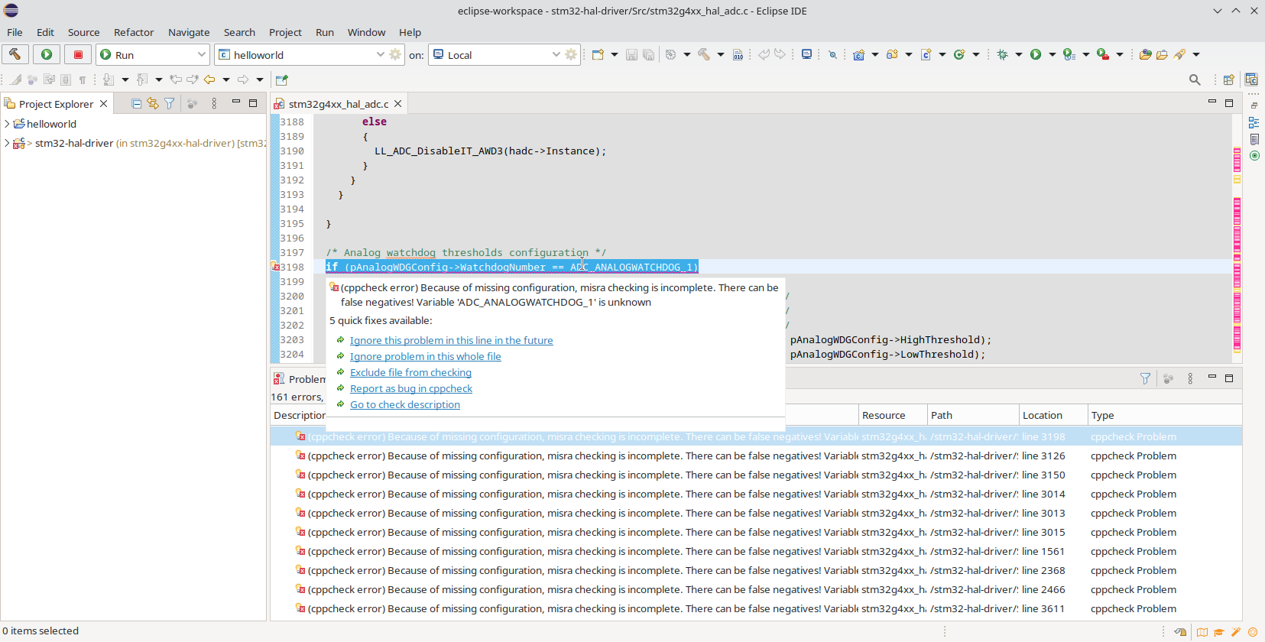Viewport: 1265px width, 642px height.
Task: Click the Resource column header
Action: 893,415
